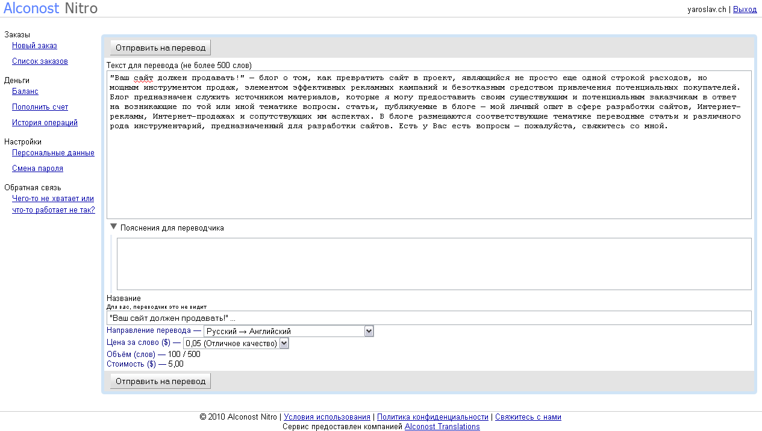
Task: Click into the text for translation area
Action: tap(428, 169)
